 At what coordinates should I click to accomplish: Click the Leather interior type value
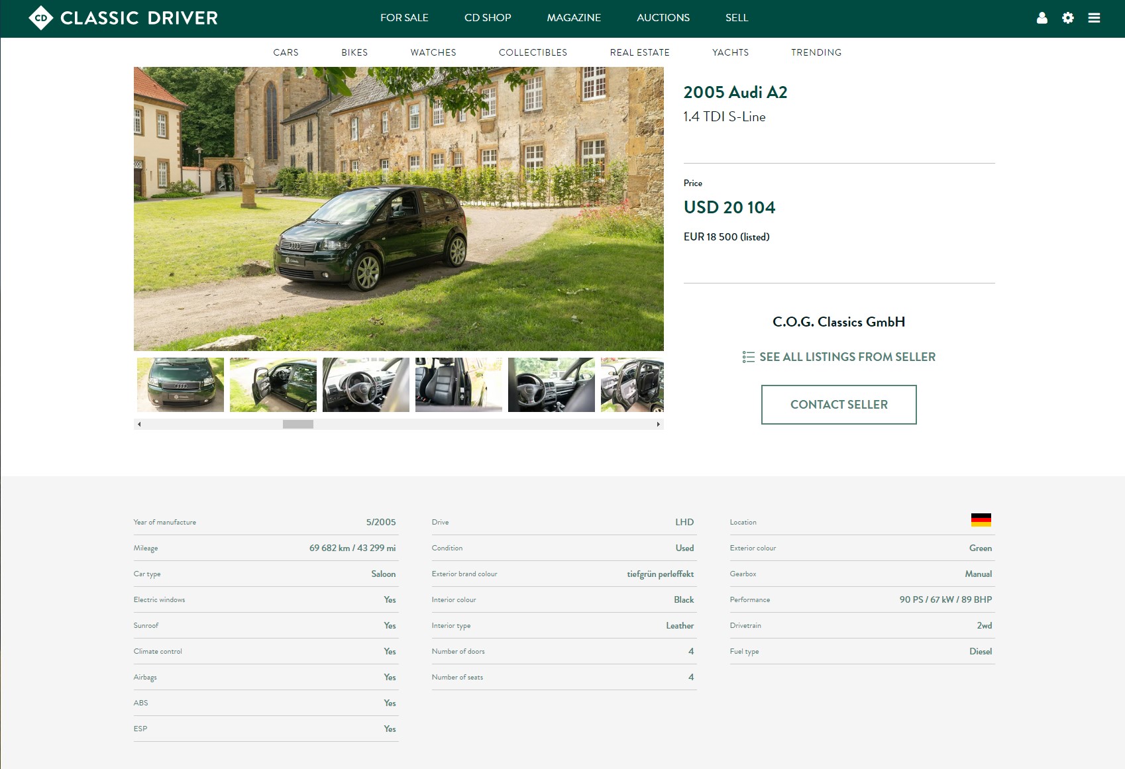click(x=680, y=625)
